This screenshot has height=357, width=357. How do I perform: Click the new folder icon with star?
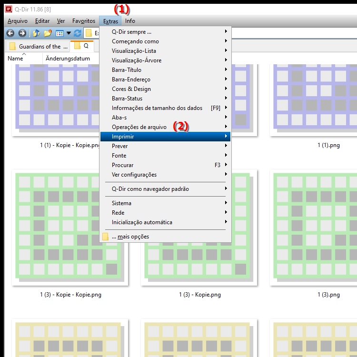pos(48,33)
